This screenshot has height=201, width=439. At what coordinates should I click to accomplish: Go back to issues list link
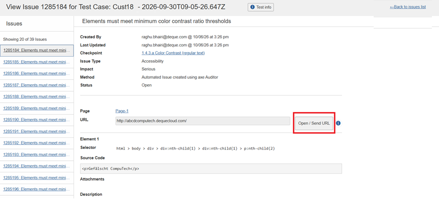point(408,7)
